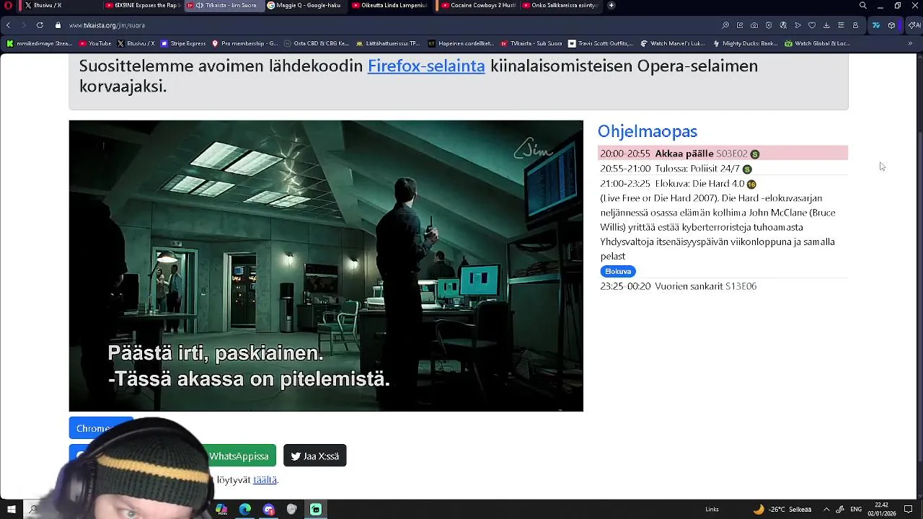Click the 7TV extension icon

pos(876,25)
